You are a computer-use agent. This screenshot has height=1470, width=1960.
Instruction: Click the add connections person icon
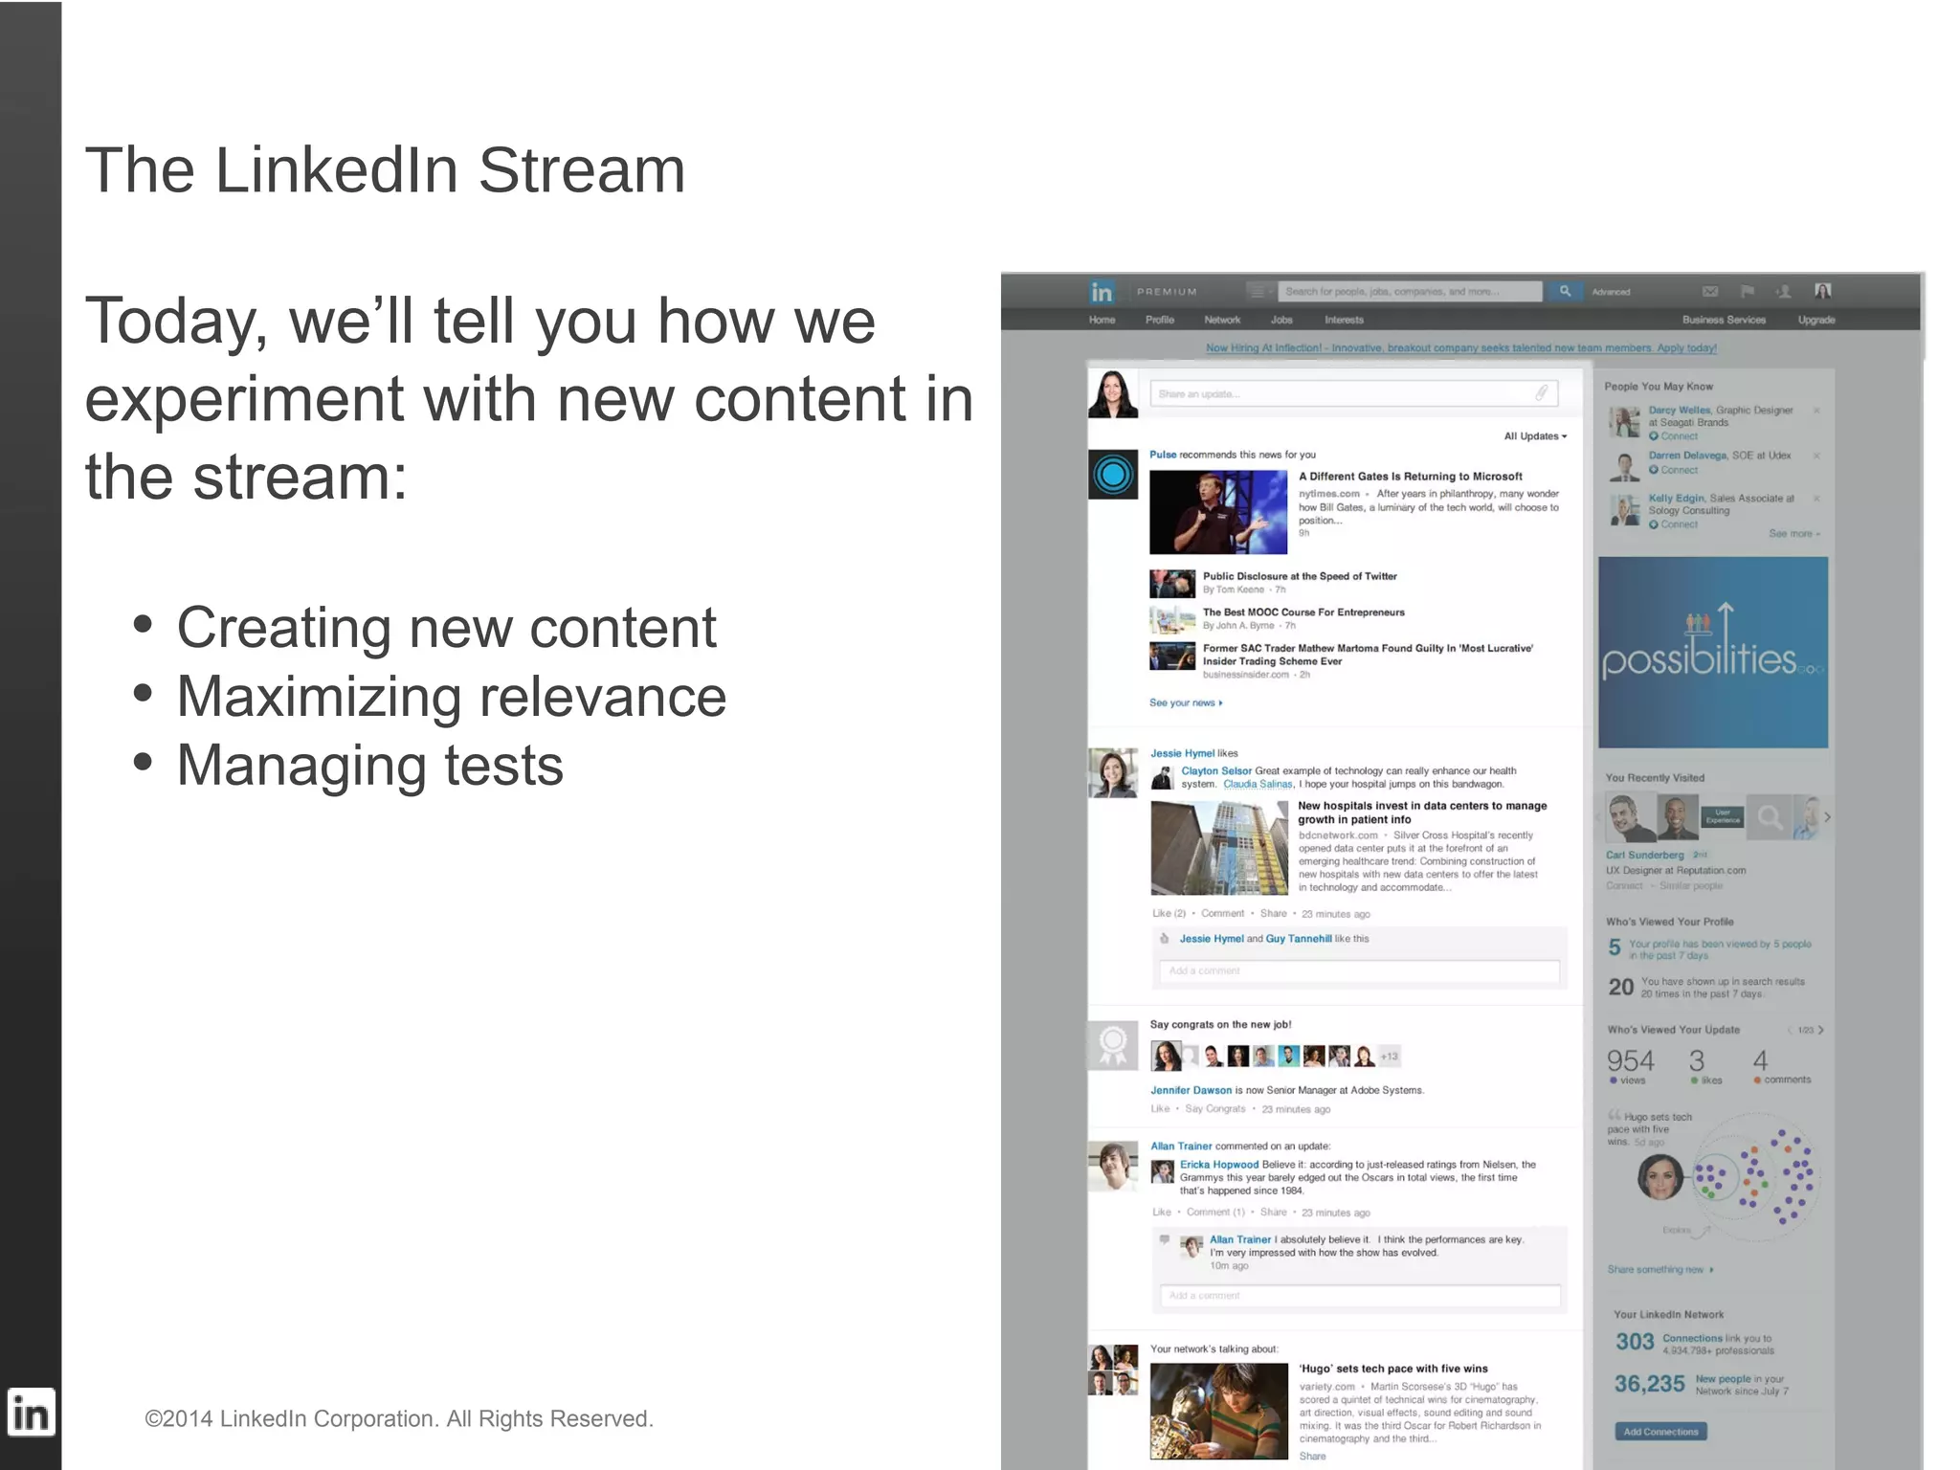(x=1783, y=292)
